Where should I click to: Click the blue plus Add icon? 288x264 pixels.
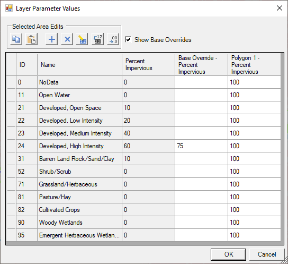(x=51, y=39)
